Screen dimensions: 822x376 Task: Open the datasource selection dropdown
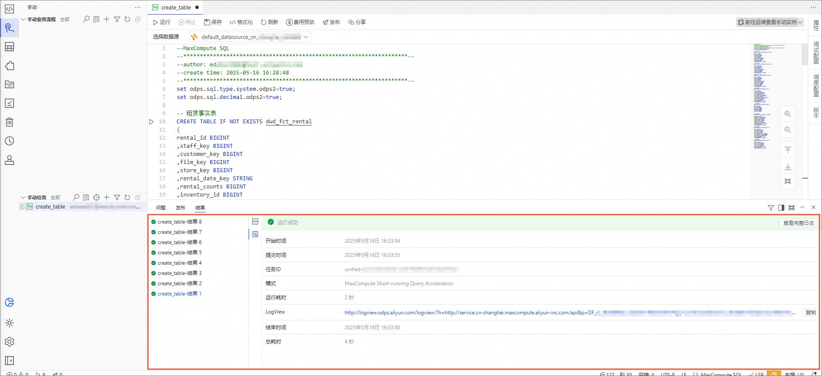[250, 37]
